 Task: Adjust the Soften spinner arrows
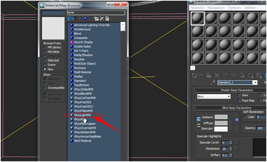click(x=231, y=155)
